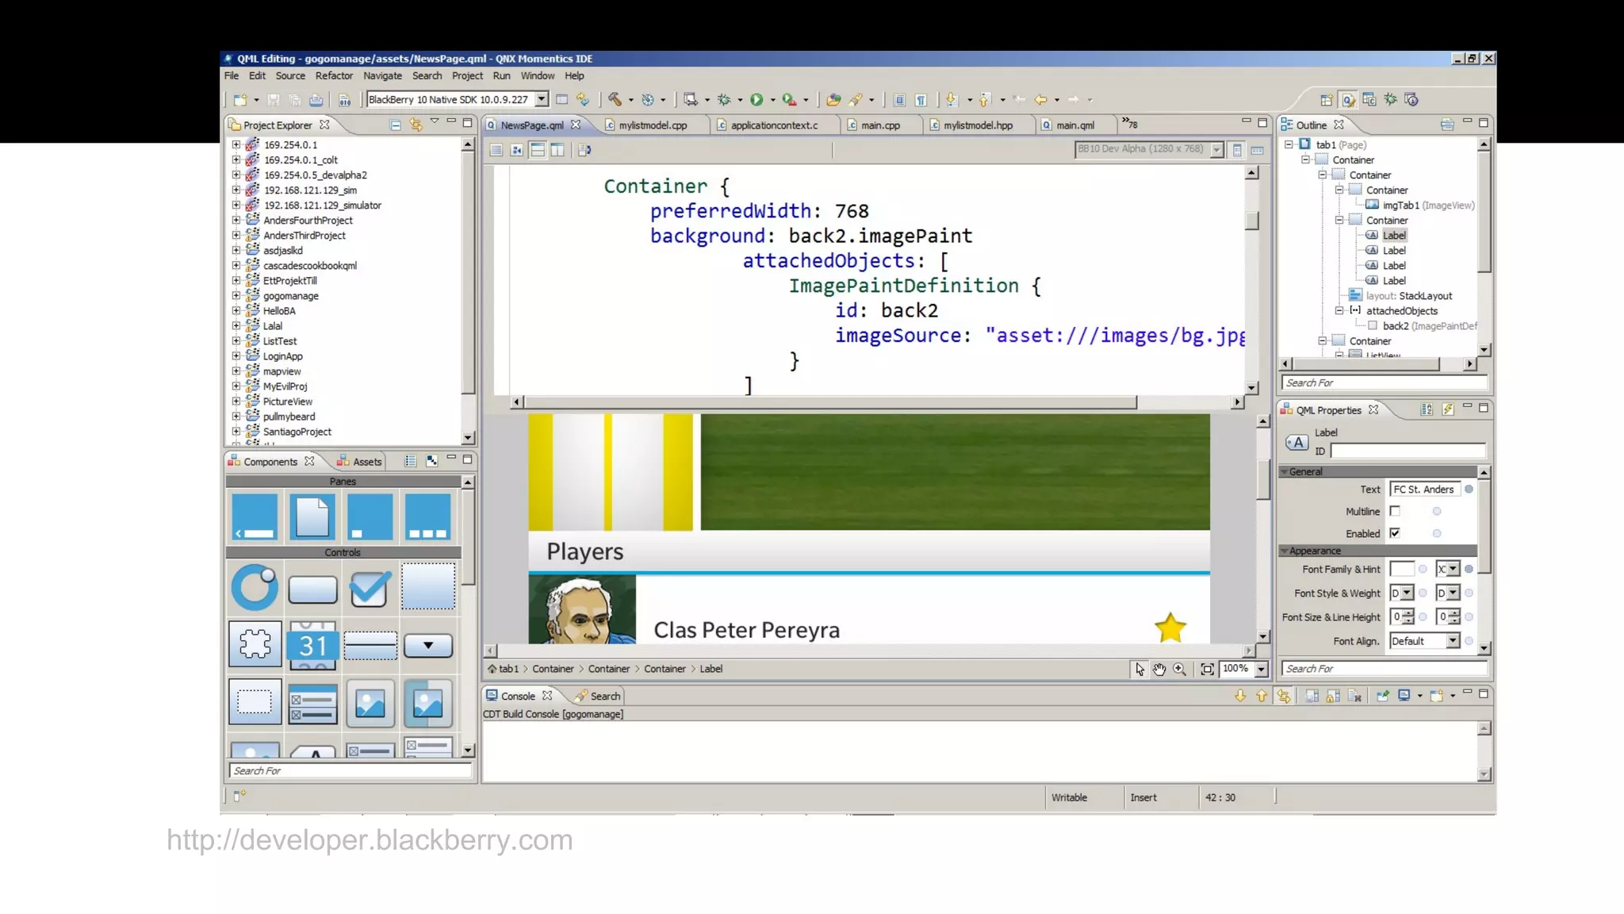Select the zoom magnifier tool
The image size is (1624, 914).
coord(1179,669)
